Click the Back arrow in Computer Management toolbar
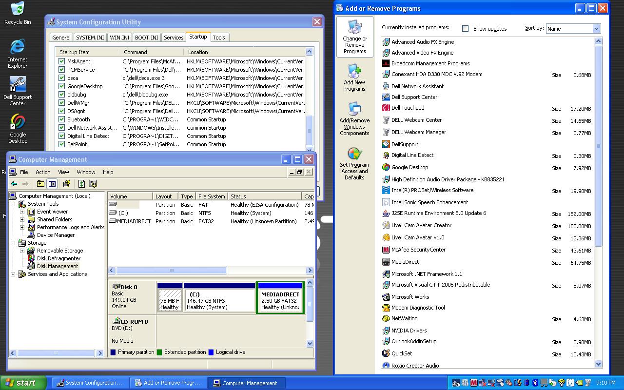The height and width of the screenshot is (390, 624). [14, 184]
